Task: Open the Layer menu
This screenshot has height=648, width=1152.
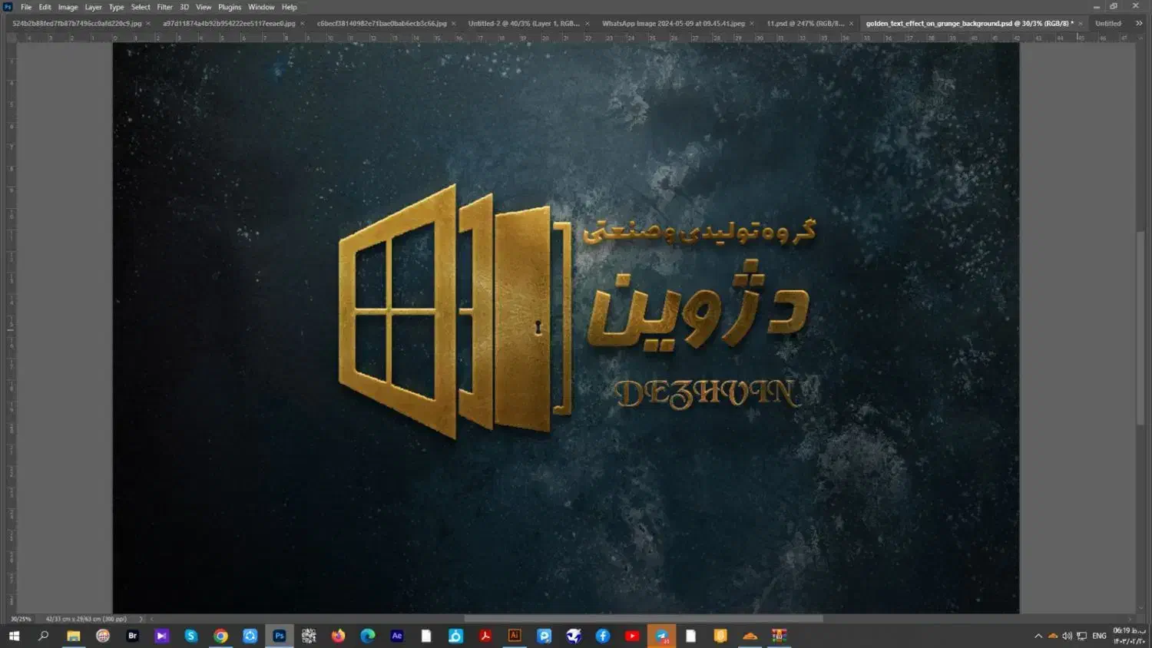Action: point(93,7)
